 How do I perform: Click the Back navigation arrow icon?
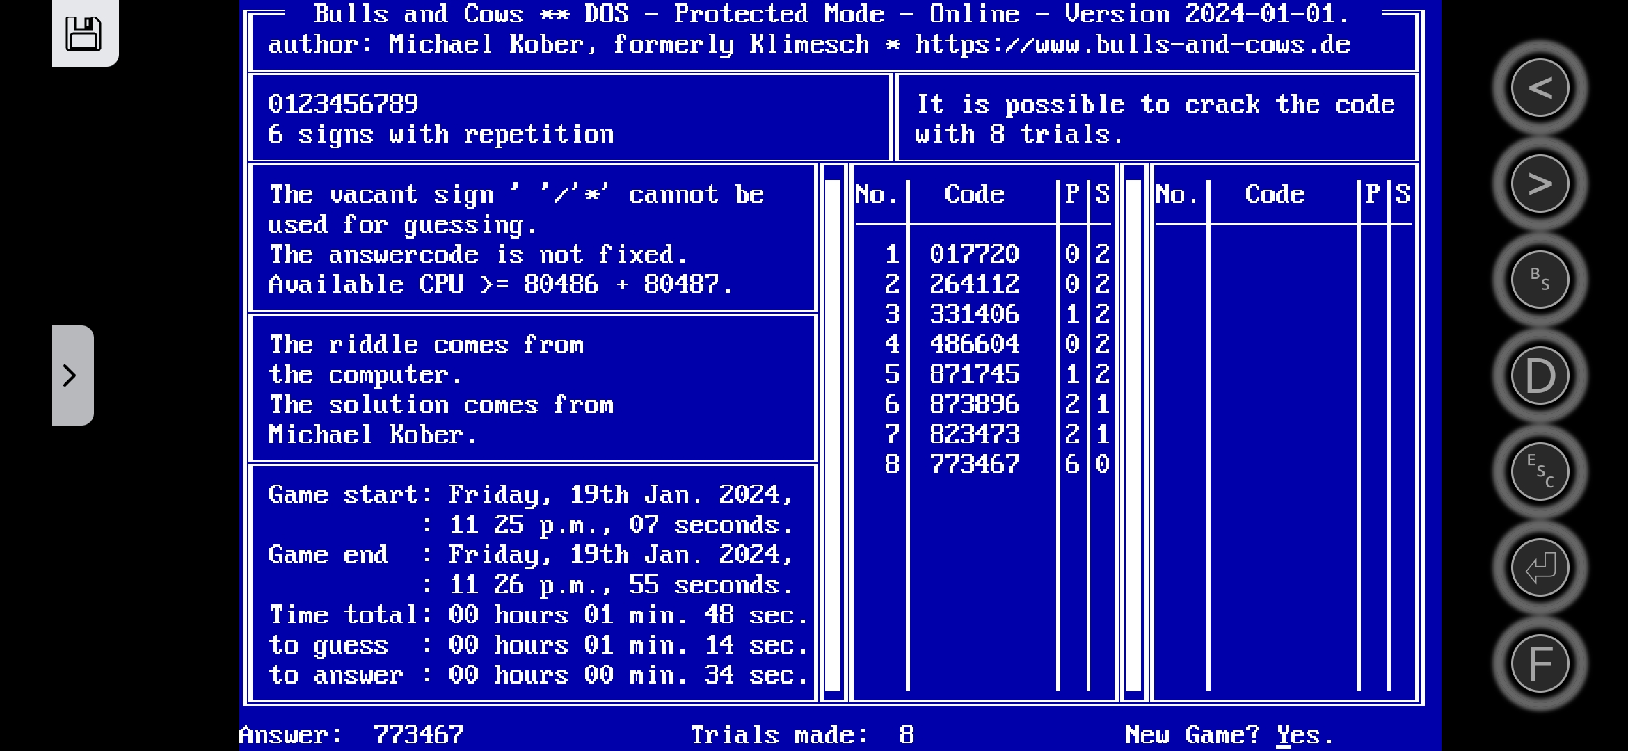(x=1541, y=87)
